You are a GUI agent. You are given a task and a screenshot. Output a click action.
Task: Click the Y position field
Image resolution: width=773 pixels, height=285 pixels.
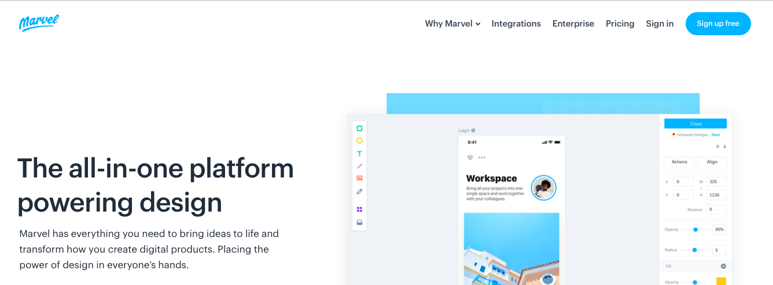[683, 195]
